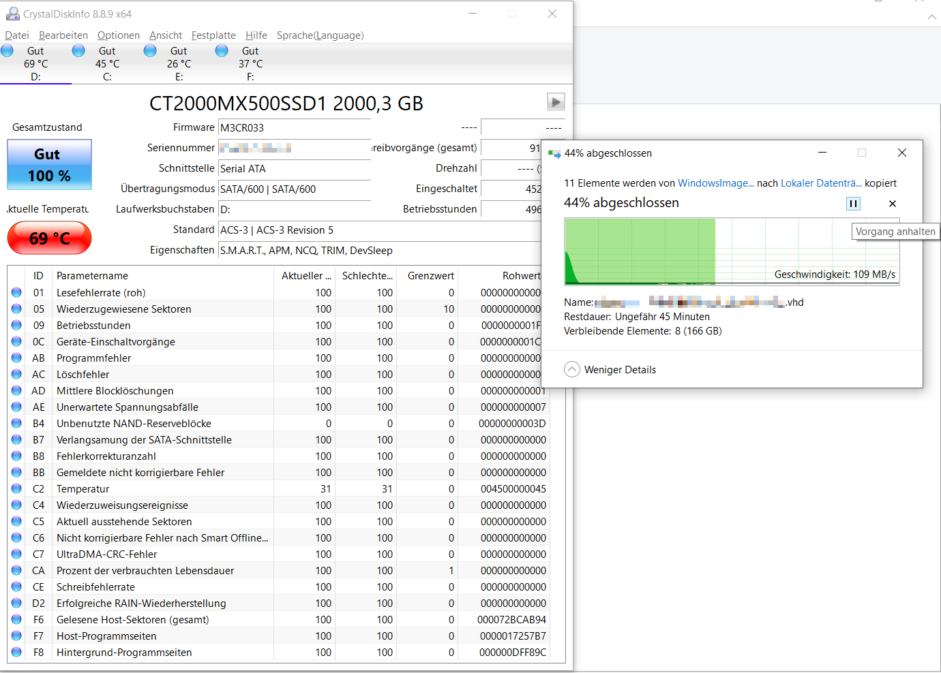
Task: Click status icon of Betriebsstunden row
Action: pyautogui.click(x=16, y=325)
